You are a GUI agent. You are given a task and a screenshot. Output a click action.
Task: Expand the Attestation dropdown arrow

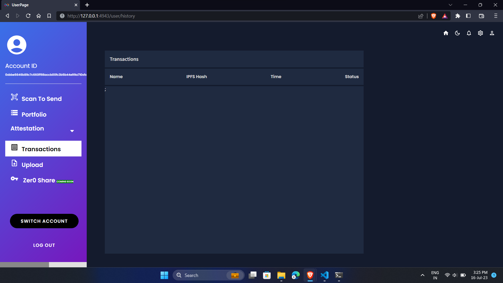tap(72, 131)
